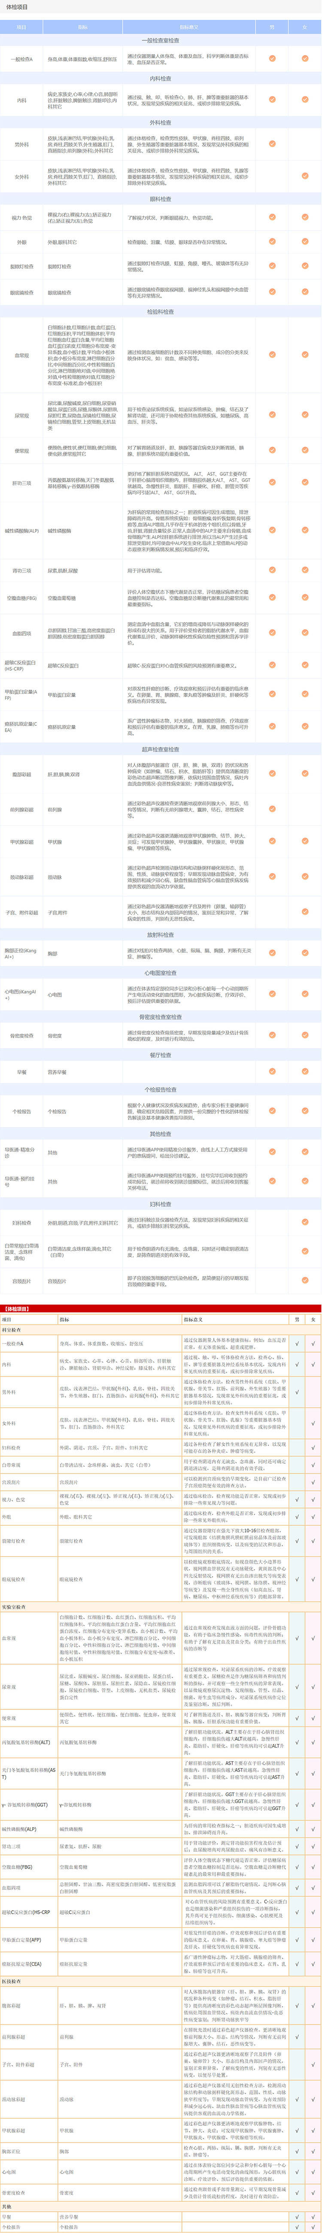Click the orange male check for 前列腺彩超
The height and width of the screenshot is (2234, 322).
tap(273, 809)
